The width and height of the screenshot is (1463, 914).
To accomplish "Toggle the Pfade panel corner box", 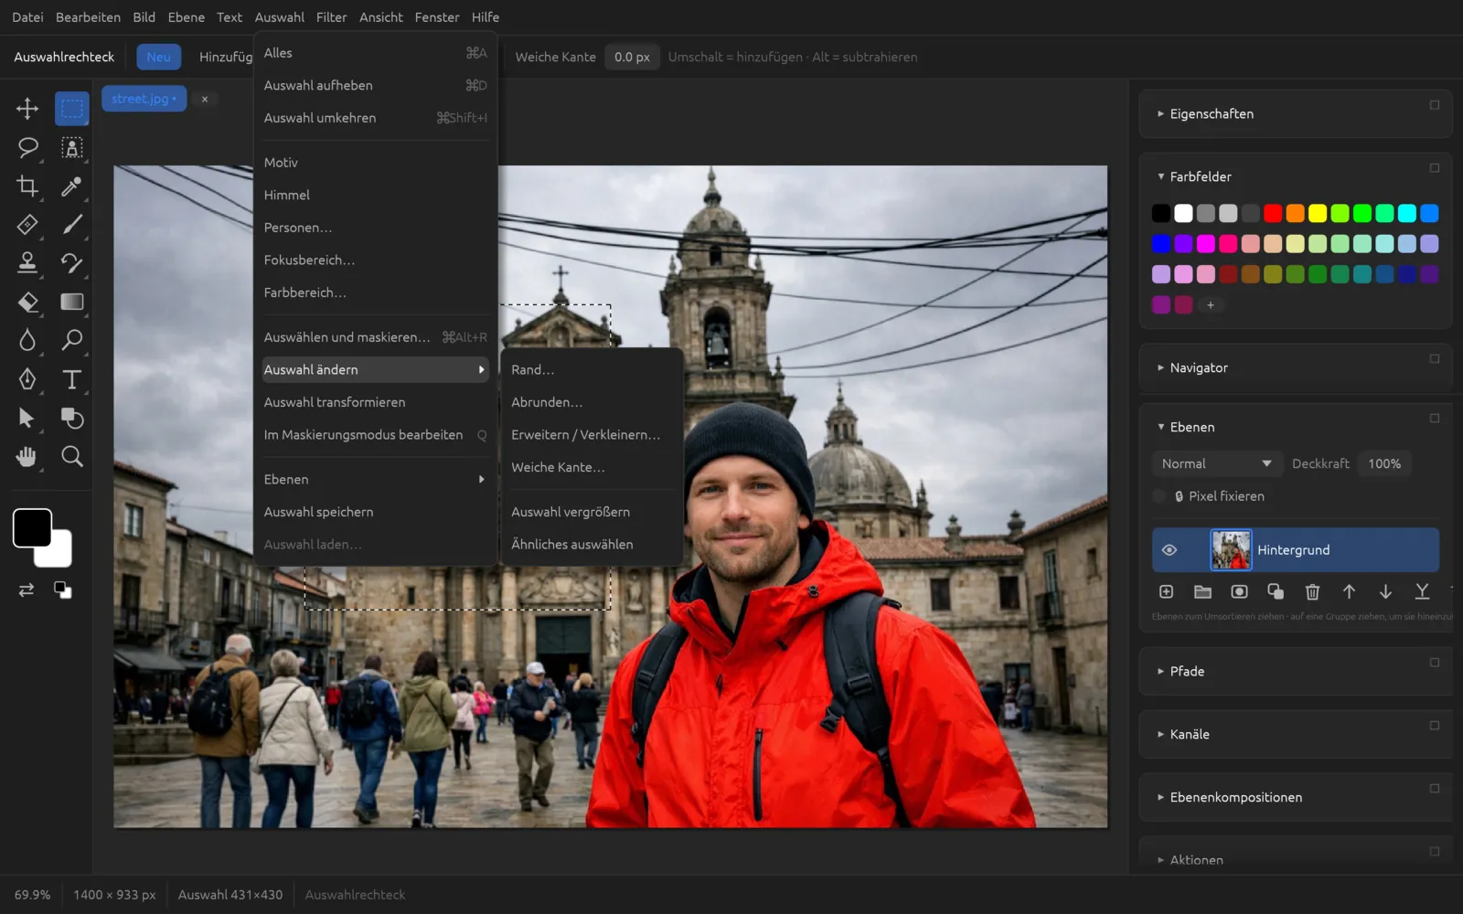I will coord(1434,663).
